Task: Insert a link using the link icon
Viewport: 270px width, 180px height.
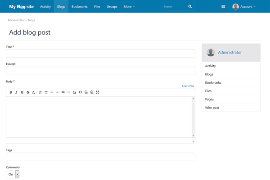Action: pyautogui.click(x=63, y=92)
